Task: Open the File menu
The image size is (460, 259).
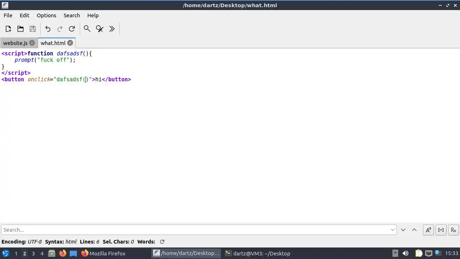Action: (8, 15)
